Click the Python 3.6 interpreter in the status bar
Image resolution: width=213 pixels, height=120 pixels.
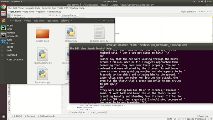pos(201,119)
